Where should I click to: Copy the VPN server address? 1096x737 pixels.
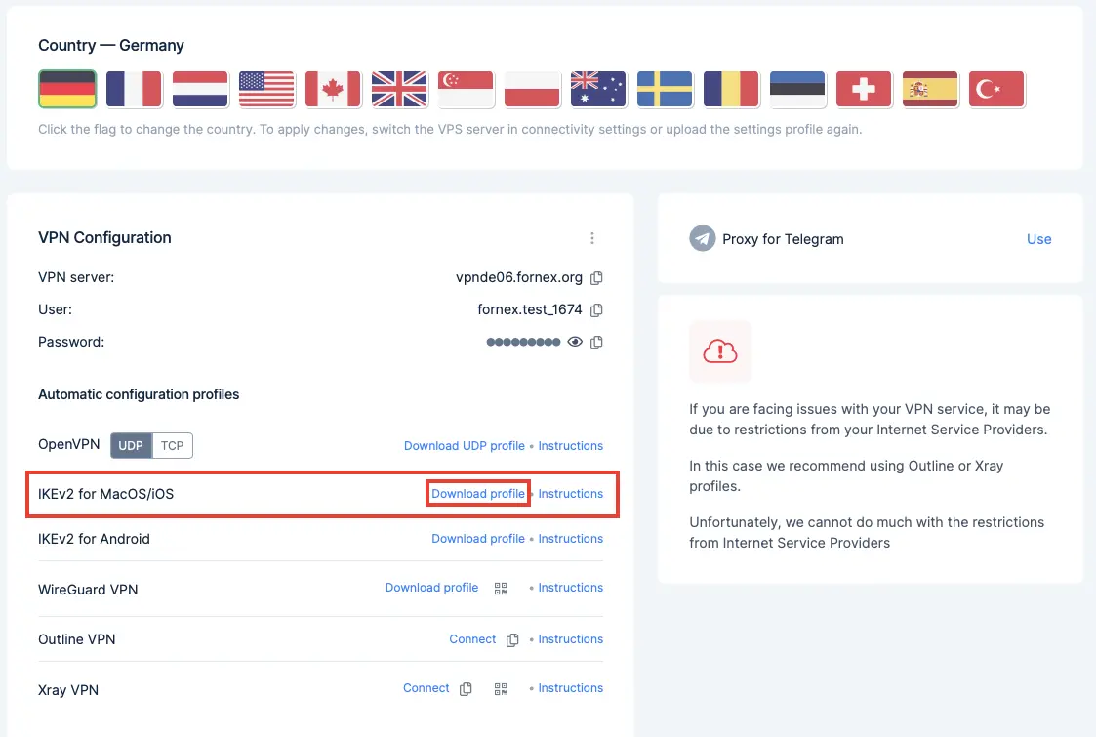click(596, 277)
